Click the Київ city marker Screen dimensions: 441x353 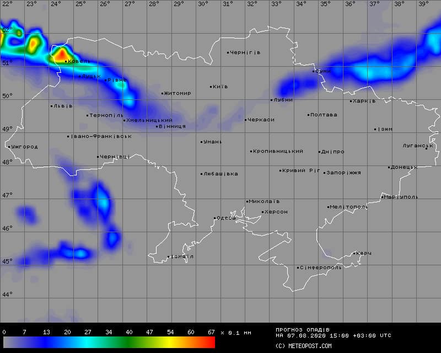(x=211, y=87)
